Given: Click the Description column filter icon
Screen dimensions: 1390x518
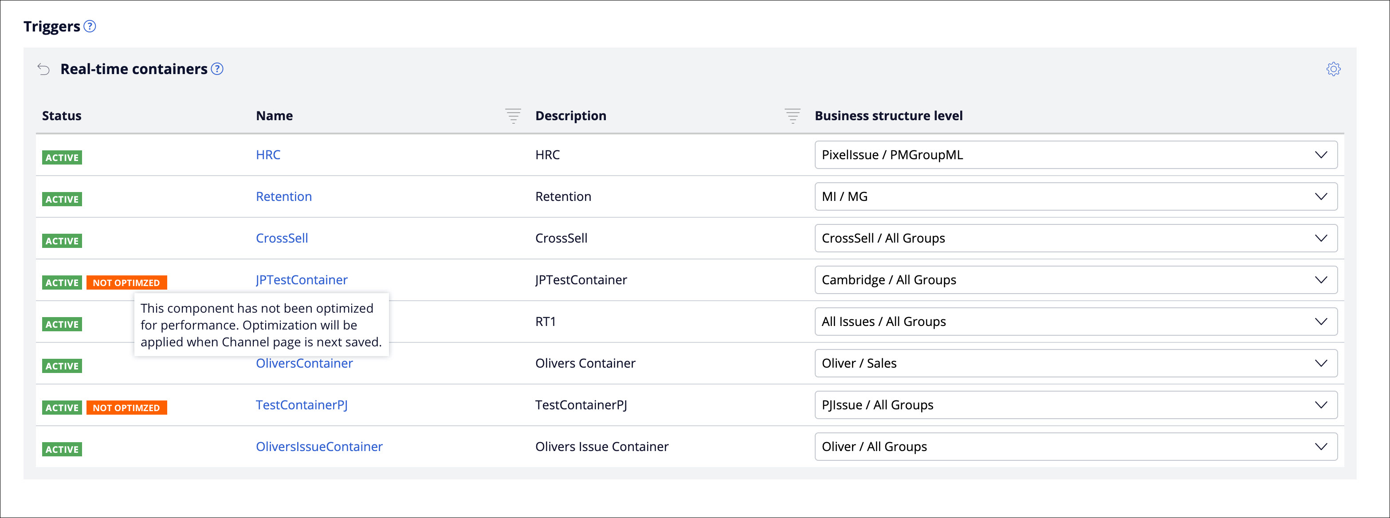Looking at the screenshot, I should click(x=792, y=115).
